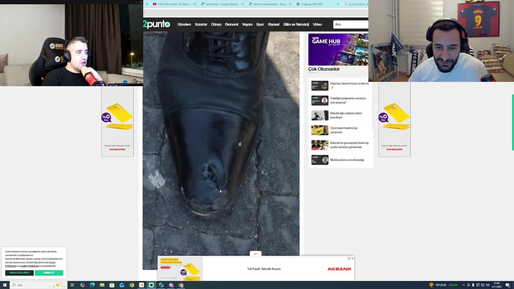Open the Yaşam menu section
The width and height of the screenshot is (514, 289).
[x=247, y=24]
